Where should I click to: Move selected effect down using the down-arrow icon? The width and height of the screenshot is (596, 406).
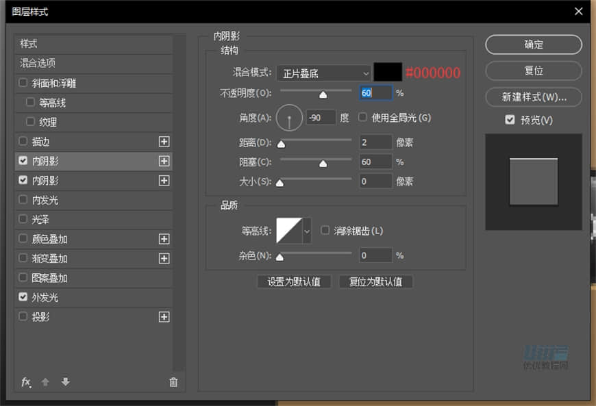pyautogui.click(x=64, y=382)
